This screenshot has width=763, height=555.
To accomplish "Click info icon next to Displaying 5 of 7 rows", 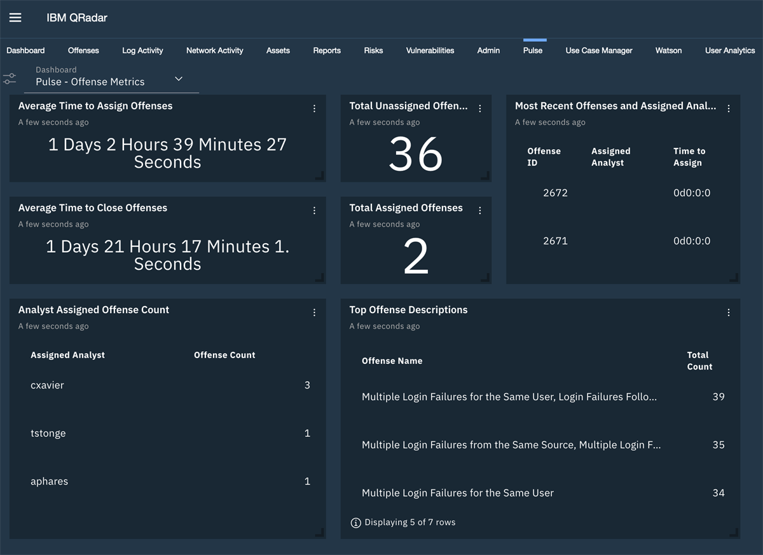I will (x=355, y=522).
